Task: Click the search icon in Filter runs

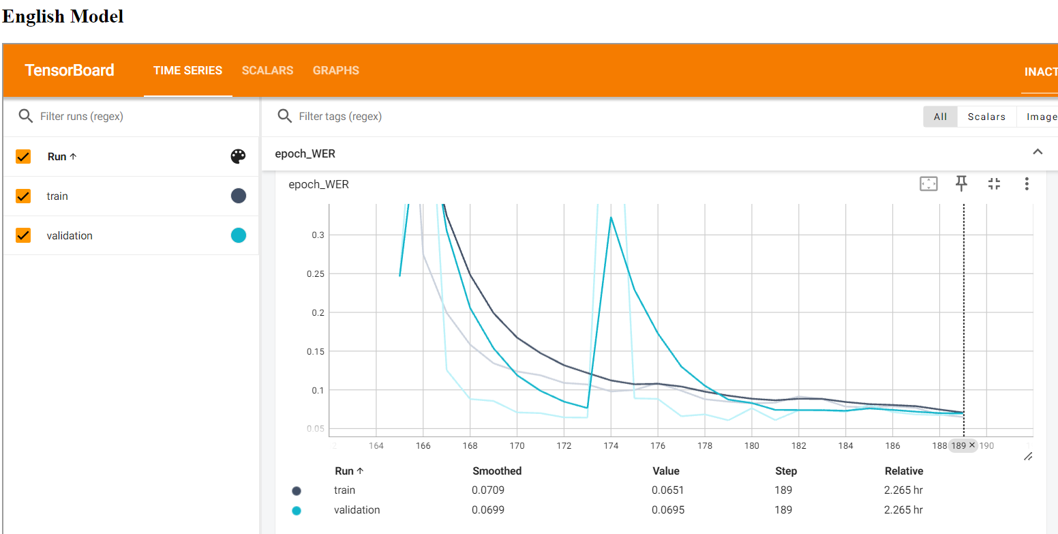Action: [x=26, y=116]
